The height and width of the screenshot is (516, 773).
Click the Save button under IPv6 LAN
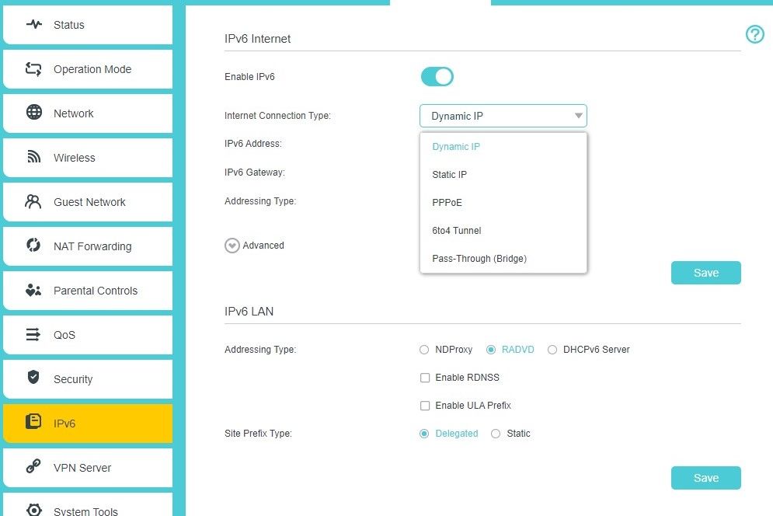(705, 478)
